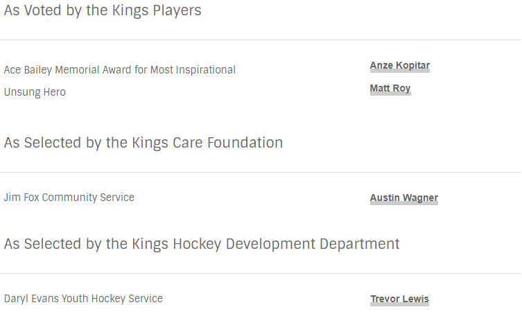Open the Matt Roy player link

pyautogui.click(x=390, y=89)
